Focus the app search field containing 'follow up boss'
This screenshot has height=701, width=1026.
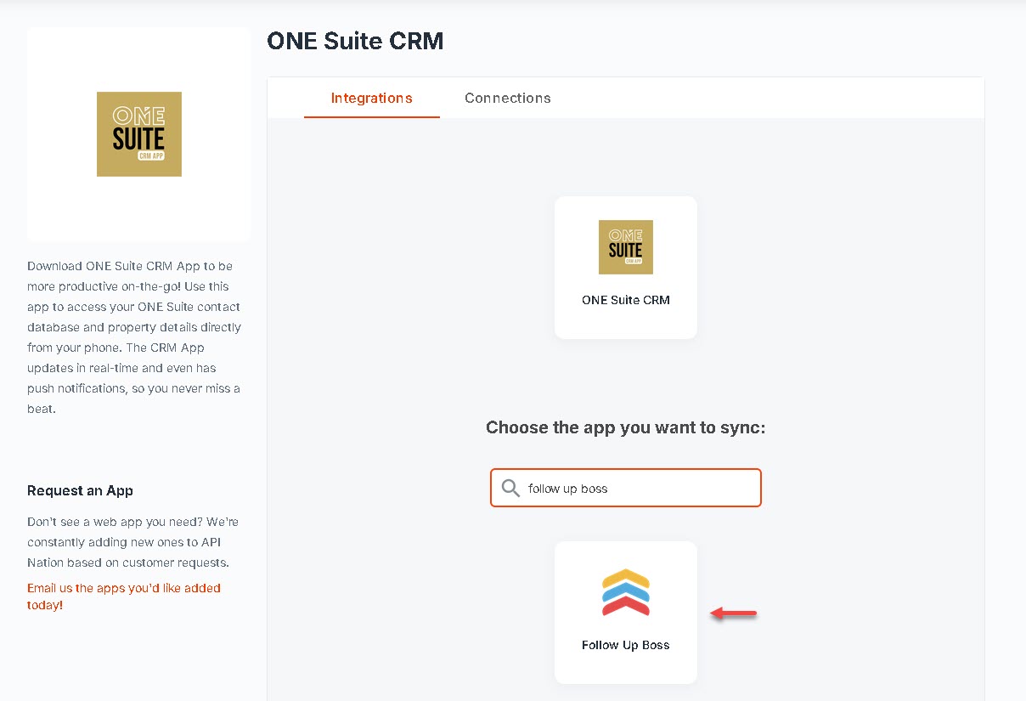626,488
